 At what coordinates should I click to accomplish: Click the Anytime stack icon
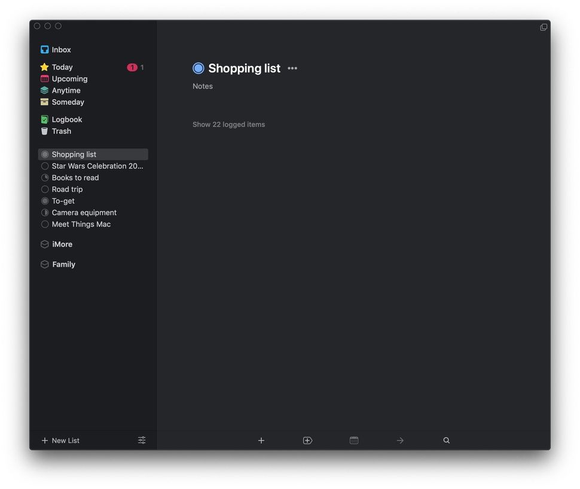click(45, 90)
